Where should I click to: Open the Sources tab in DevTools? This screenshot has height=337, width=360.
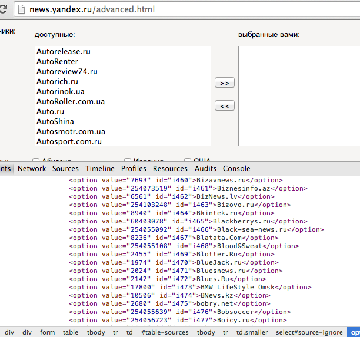tap(65, 169)
